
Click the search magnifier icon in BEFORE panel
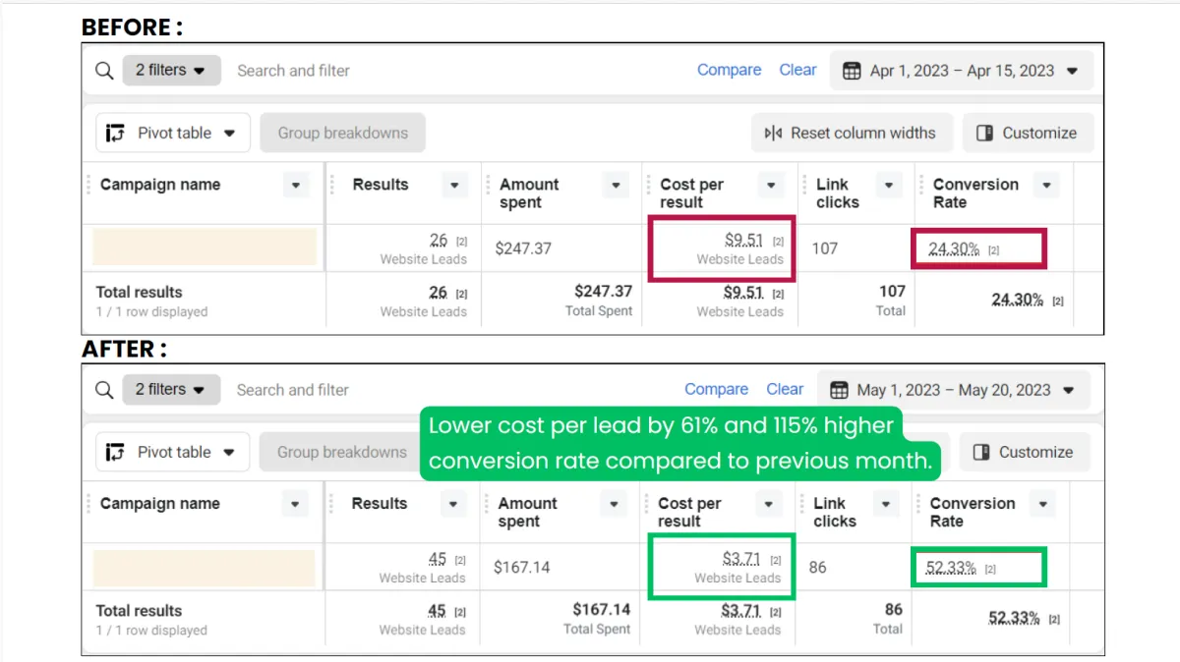[104, 71]
